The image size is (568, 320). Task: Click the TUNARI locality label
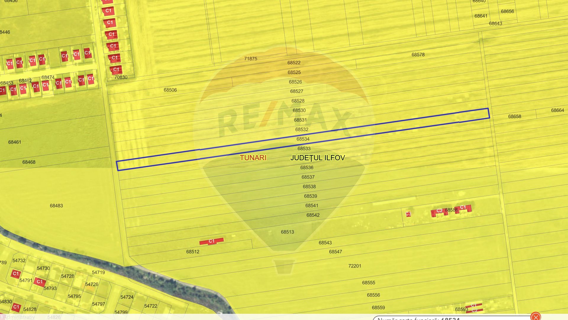pos(253,158)
